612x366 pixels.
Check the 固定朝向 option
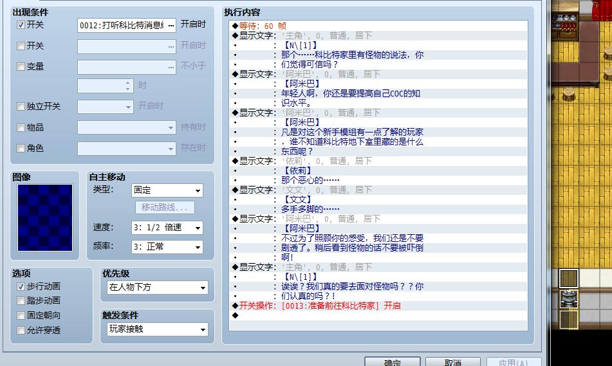[21, 315]
